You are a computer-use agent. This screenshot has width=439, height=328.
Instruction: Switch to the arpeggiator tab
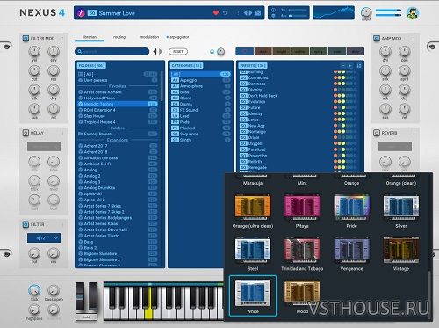pyautogui.click(x=179, y=37)
